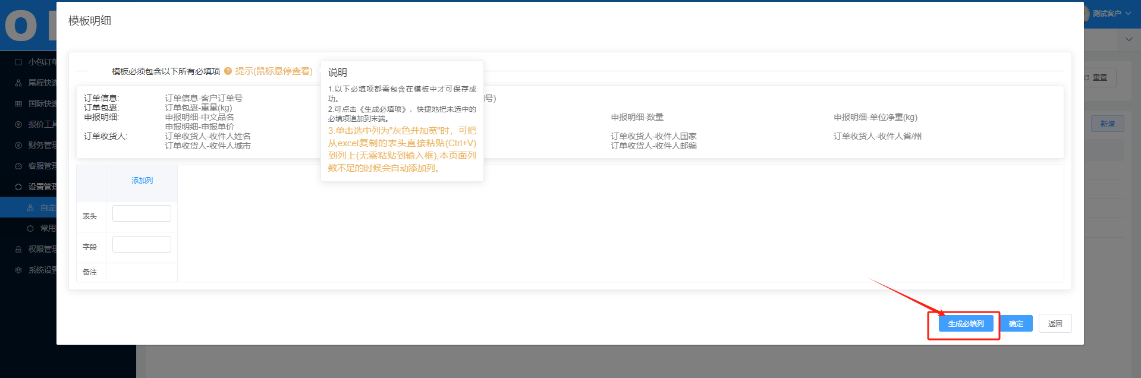Click the 小包订单 sidebar icon

(18, 62)
